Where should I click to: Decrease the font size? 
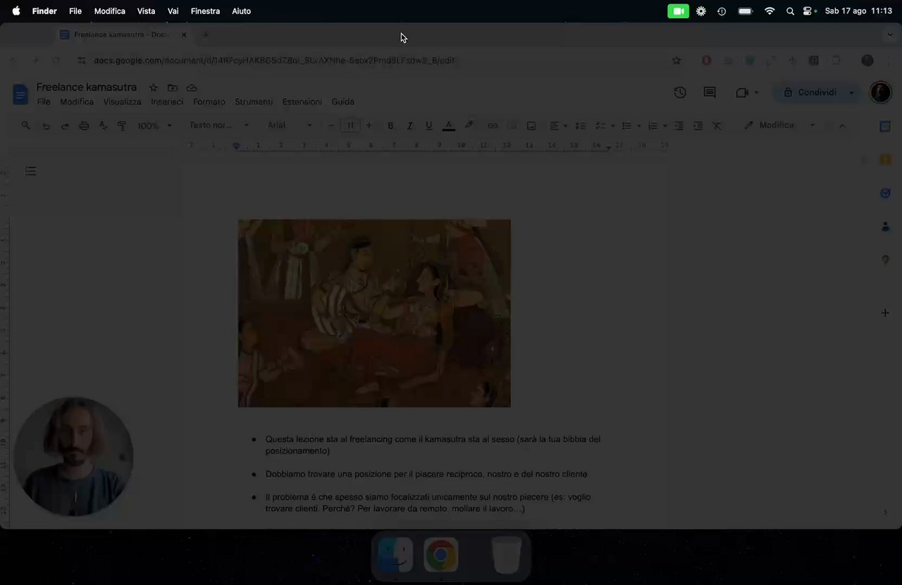[331, 125]
